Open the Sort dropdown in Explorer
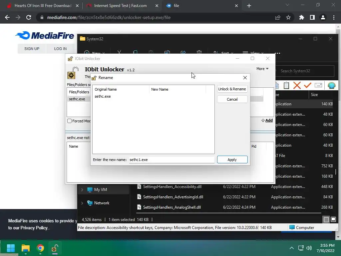This screenshot has height=256, width=341. click(223, 53)
